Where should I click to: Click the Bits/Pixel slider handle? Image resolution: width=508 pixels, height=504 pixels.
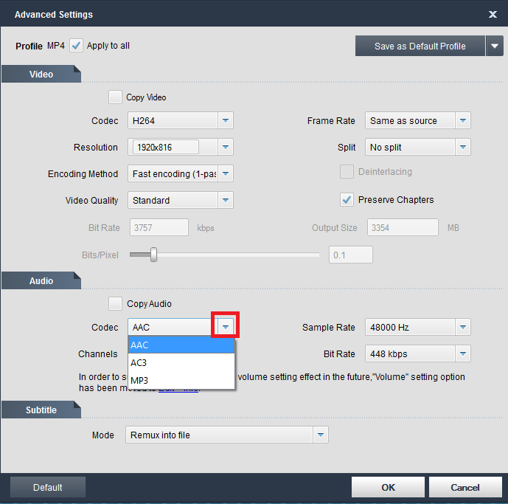click(153, 255)
